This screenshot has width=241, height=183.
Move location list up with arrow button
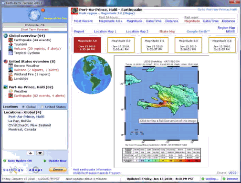[31, 153]
